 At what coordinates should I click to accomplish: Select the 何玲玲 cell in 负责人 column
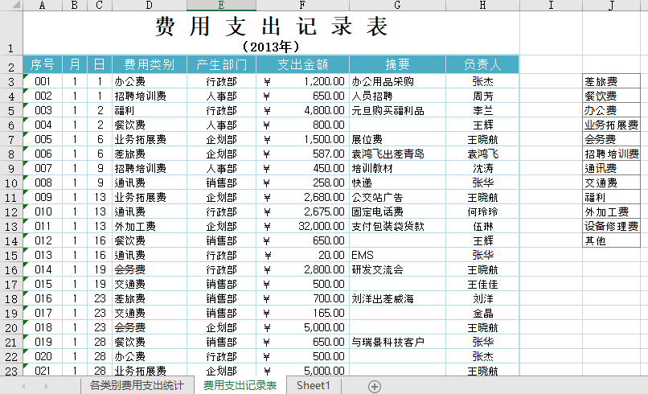482,211
